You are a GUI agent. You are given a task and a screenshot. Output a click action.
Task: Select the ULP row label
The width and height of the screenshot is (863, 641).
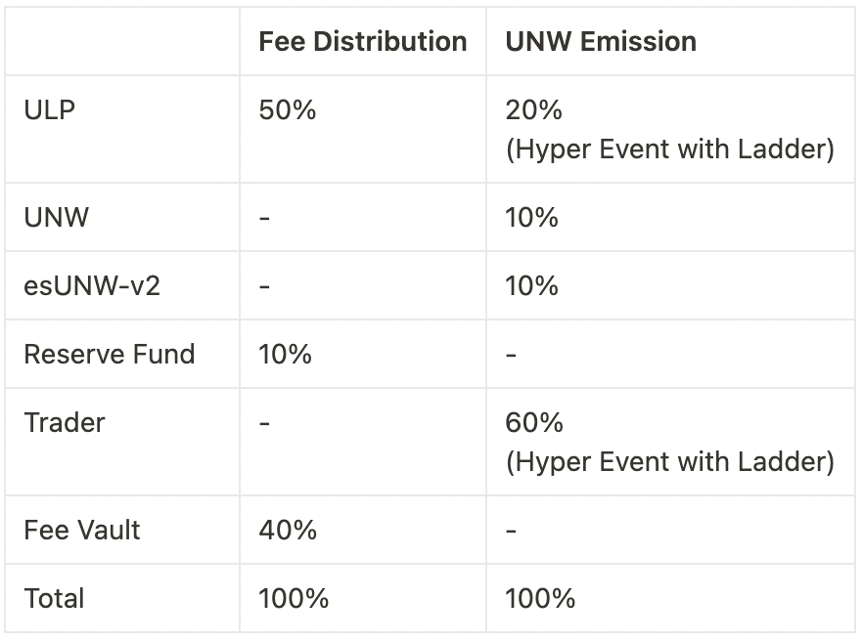tap(50, 110)
